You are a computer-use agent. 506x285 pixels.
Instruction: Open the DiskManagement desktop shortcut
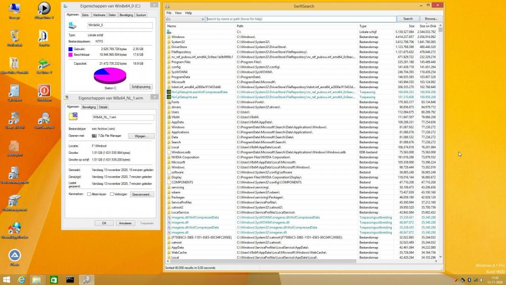pos(14,201)
